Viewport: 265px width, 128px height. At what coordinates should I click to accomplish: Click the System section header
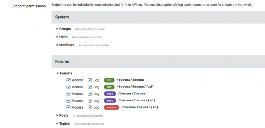click(158, 17)
